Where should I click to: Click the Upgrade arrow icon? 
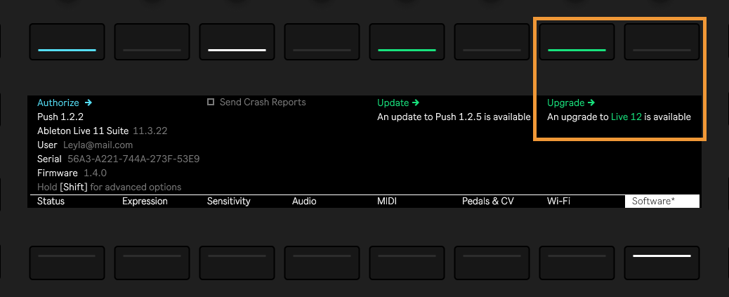coord(591,103)
